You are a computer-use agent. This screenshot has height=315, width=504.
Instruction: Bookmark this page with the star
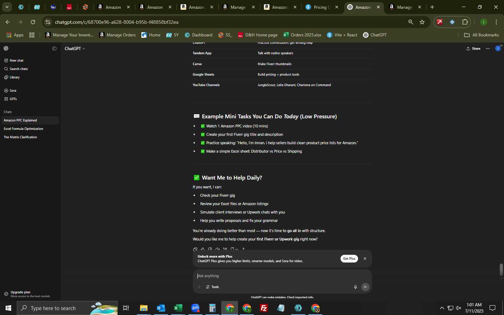coord(422,22)
